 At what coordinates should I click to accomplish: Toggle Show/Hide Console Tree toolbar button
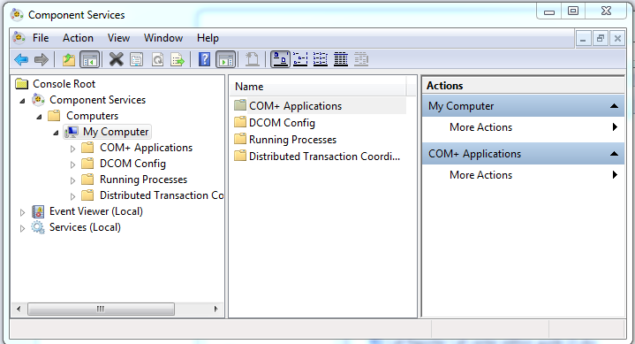tap(89, 59)
